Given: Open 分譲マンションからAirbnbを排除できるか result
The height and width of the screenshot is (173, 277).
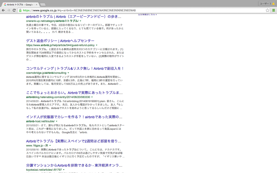Looking at the screenshot, I should pyautogui.click(x=74, y=165).
